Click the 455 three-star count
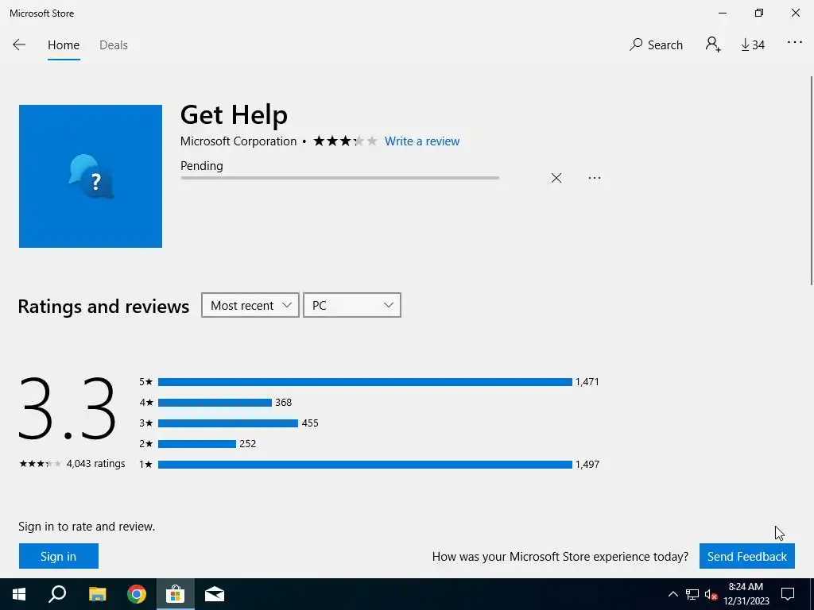The image size is (814, 610). pyautogui.click(x=310, y=423)
